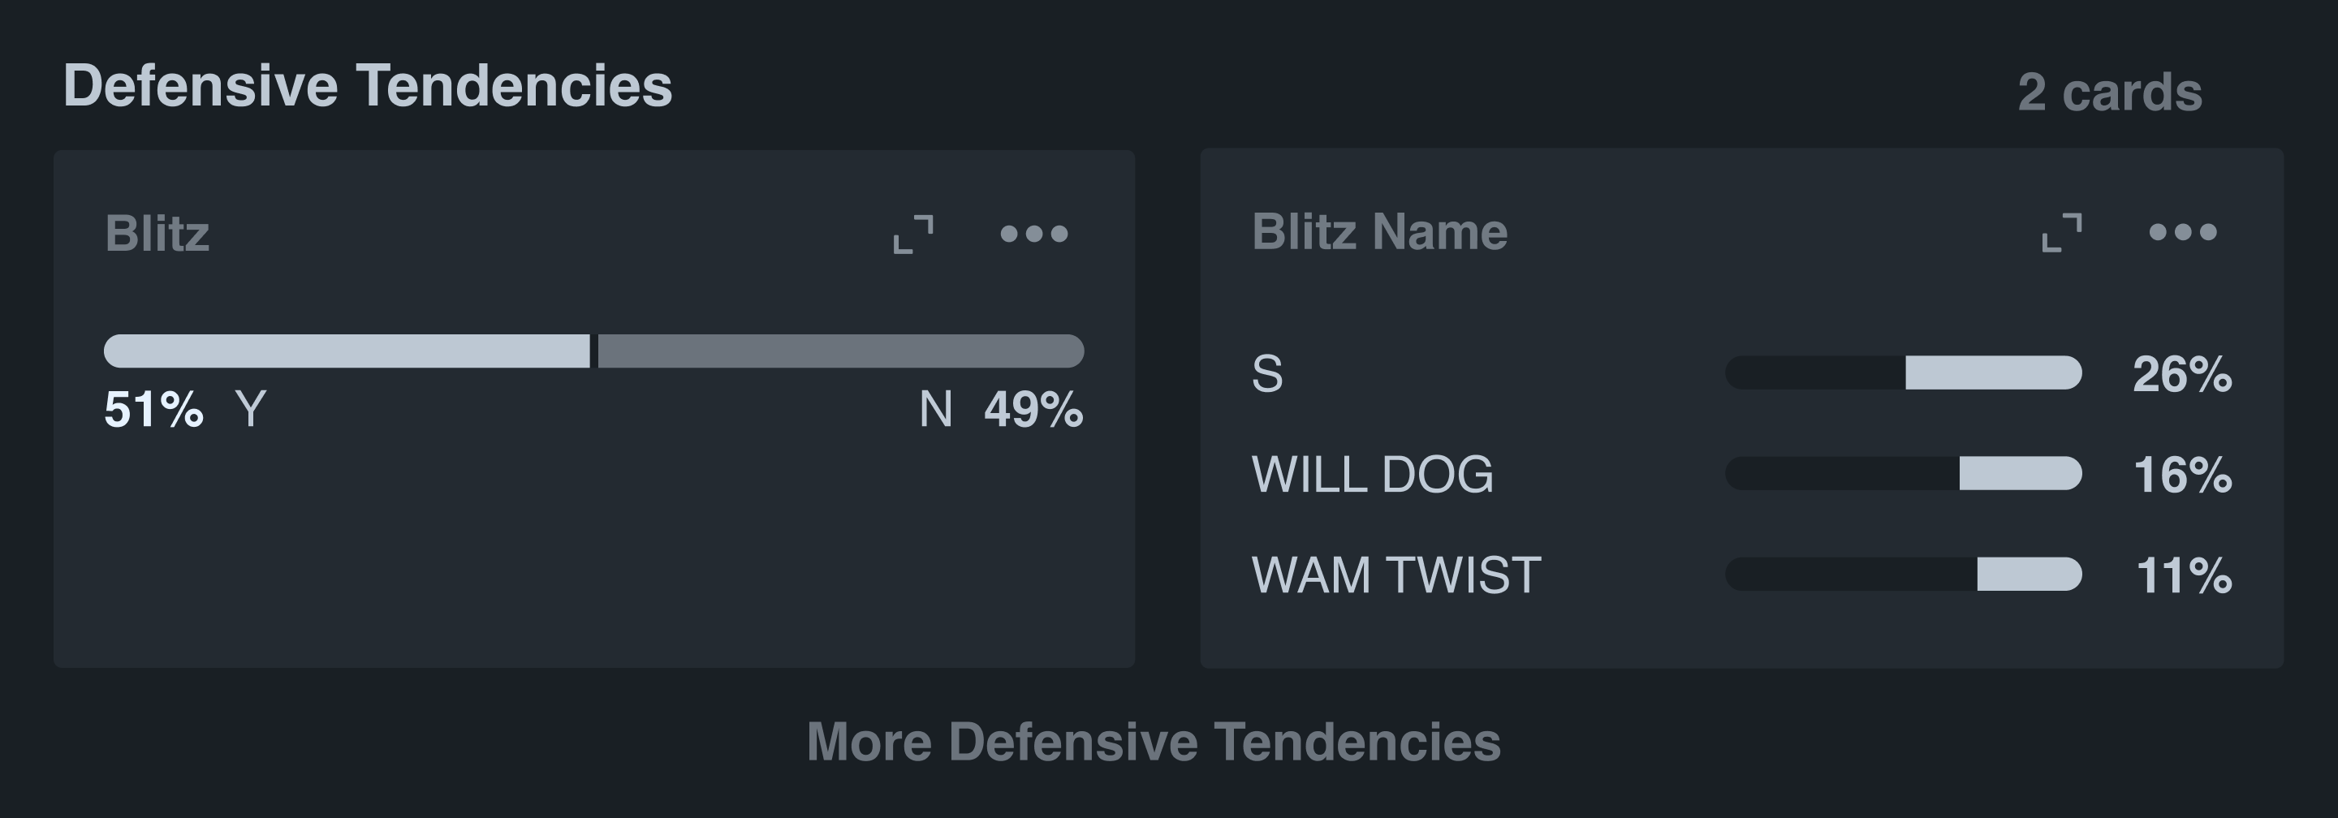Select the Y portion of Blitz bar
Screen dimensions: 2338x818
click(347, 351)
